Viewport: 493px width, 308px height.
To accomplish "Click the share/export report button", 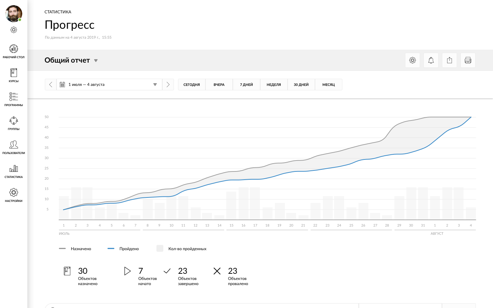I will coord(450,60).
